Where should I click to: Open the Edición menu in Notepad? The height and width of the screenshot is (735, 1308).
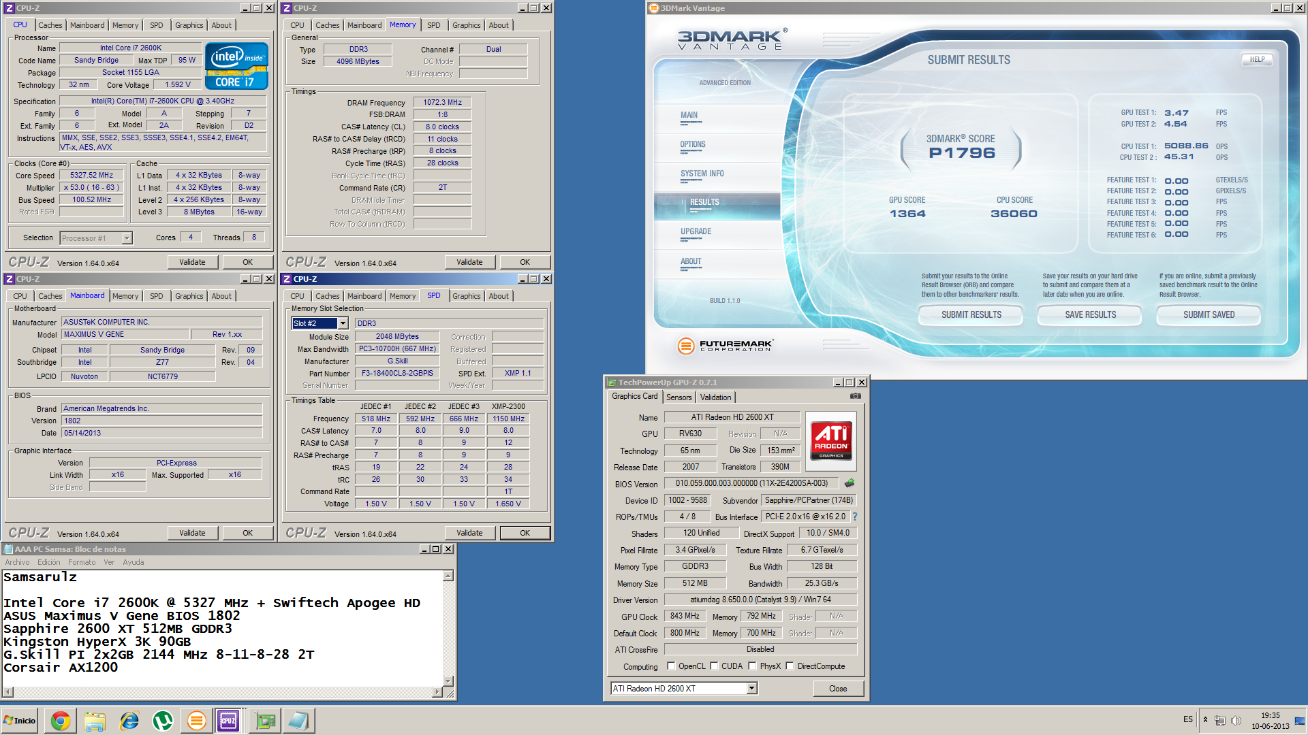pos(48,562)
